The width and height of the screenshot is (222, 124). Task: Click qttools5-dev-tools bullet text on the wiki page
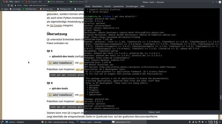click(x=63, y=56)
